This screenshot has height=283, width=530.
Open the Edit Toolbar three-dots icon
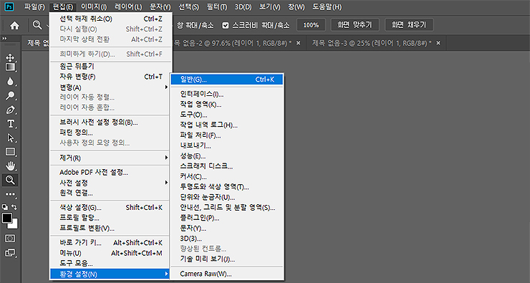pos(10,194)
